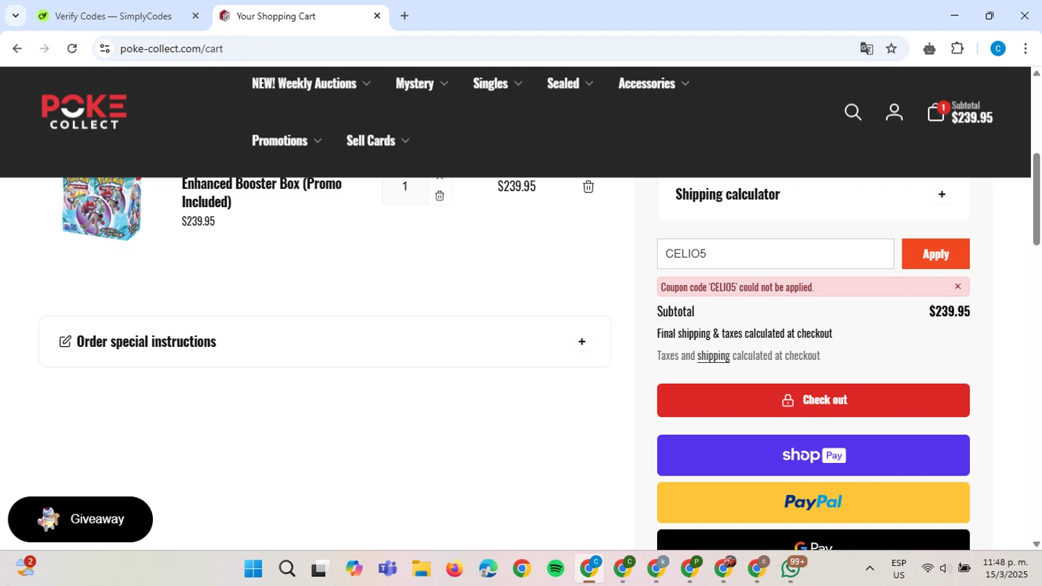Open the clock and date panel

(x=1005, y=569)
